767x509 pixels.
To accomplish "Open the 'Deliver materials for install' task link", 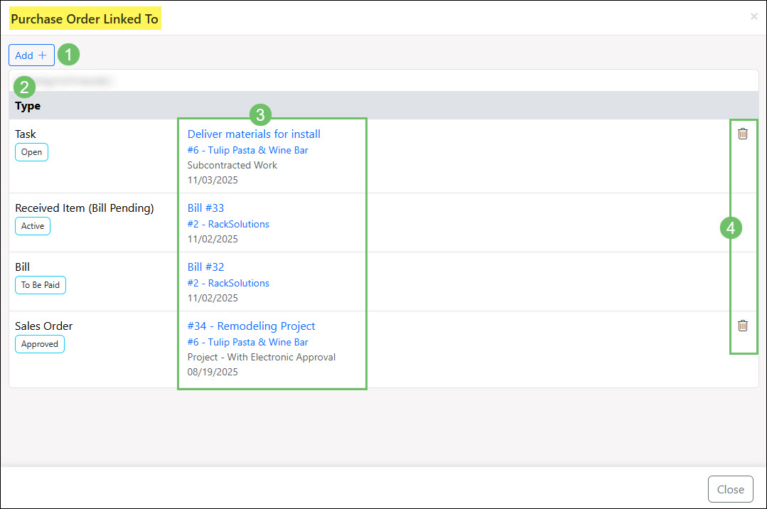I will coord(253,134).
